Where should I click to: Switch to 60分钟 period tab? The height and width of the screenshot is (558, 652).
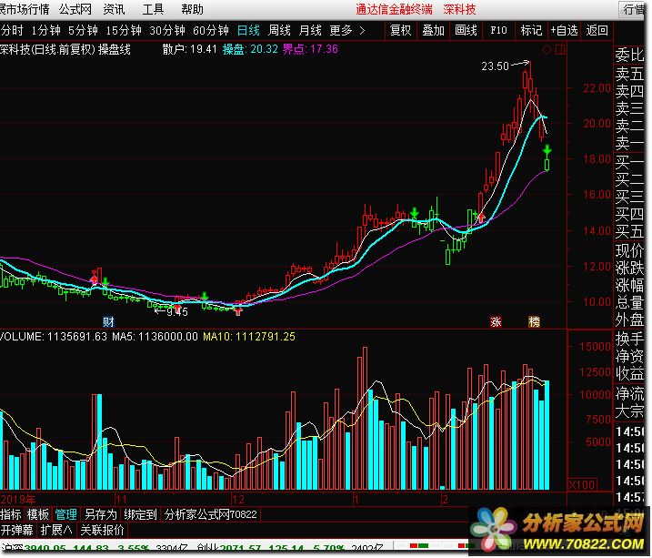[211, 30]
